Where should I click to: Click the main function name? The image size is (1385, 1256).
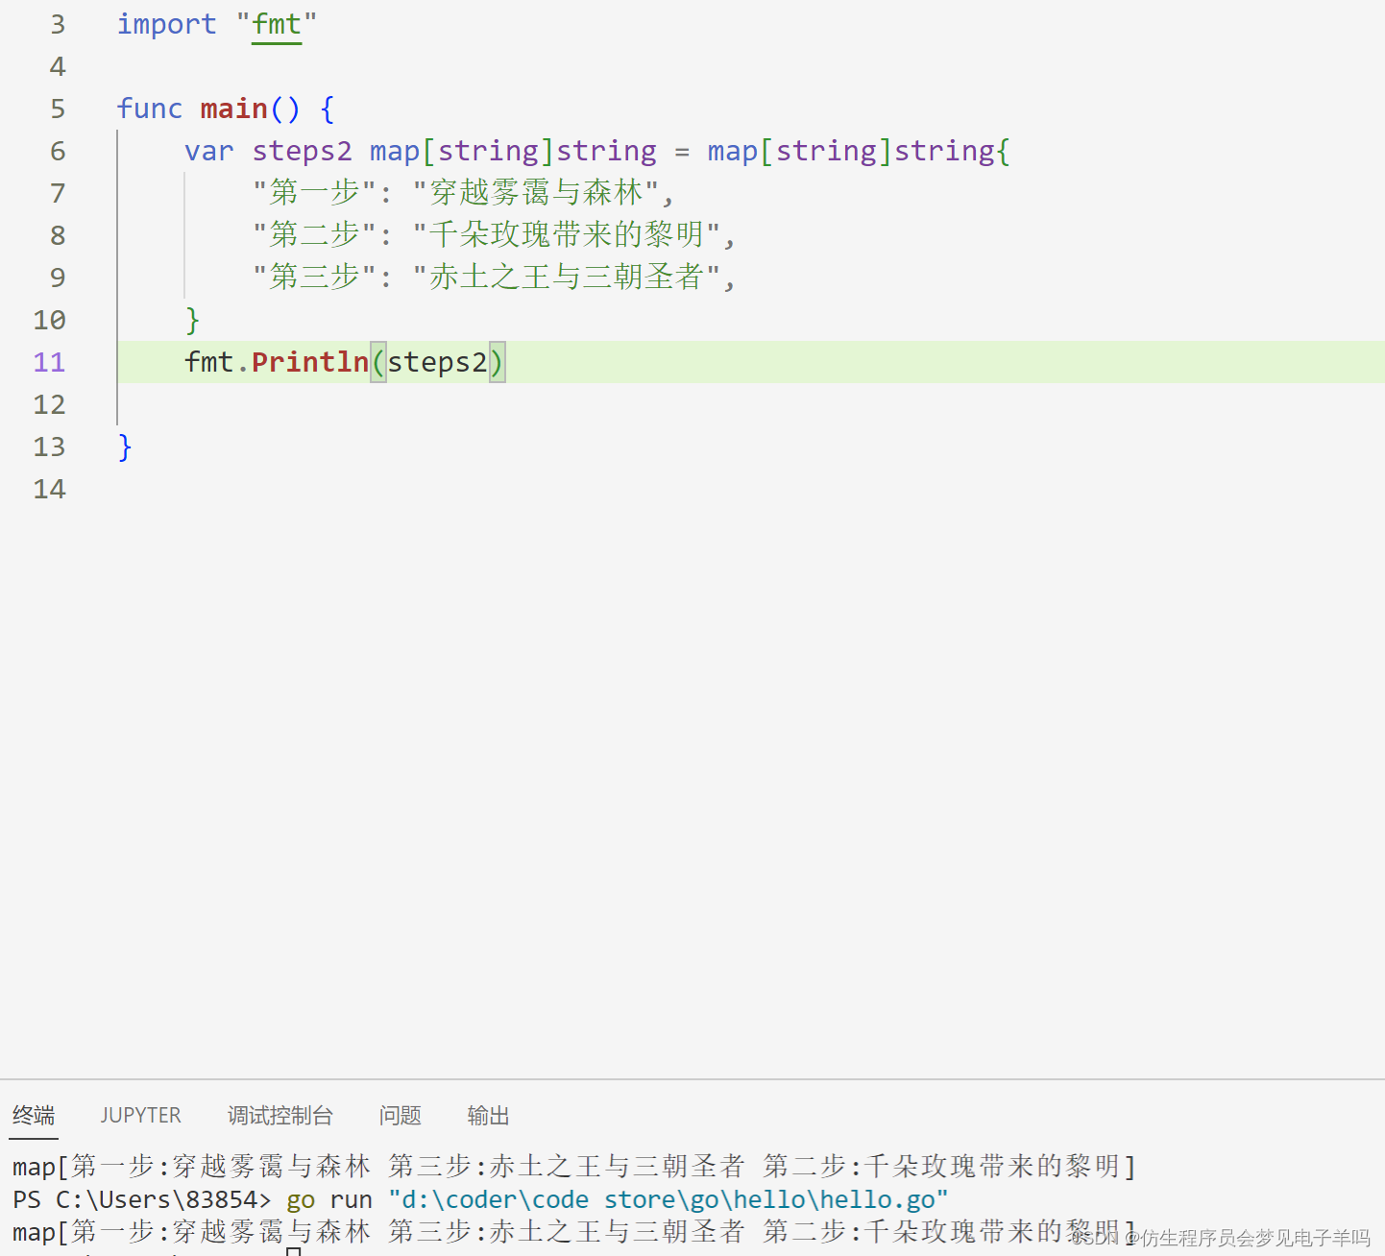[x=233, y=109]
